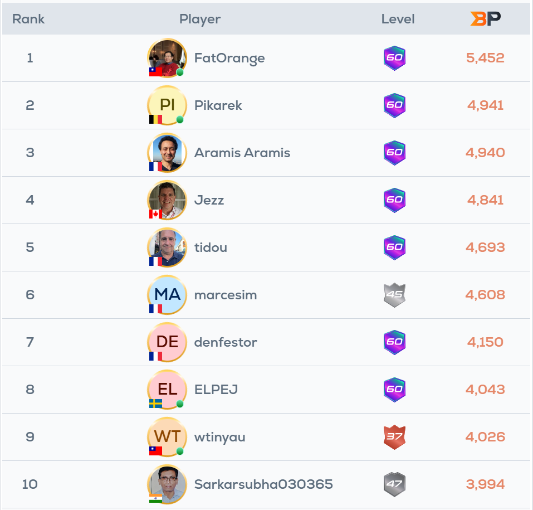The height and width of the screenshot is (510, 533).
Task: Click wtinyau's red level 37 badge
Action: click(x=396, y=437)
